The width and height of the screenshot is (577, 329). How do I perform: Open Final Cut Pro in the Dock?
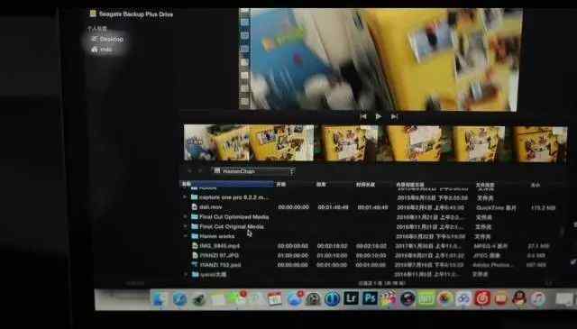coord(388,298)
